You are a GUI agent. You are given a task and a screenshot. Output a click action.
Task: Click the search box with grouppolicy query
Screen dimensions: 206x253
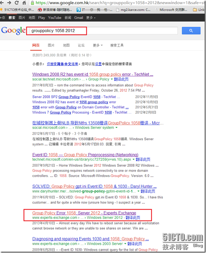click(103, 31)
